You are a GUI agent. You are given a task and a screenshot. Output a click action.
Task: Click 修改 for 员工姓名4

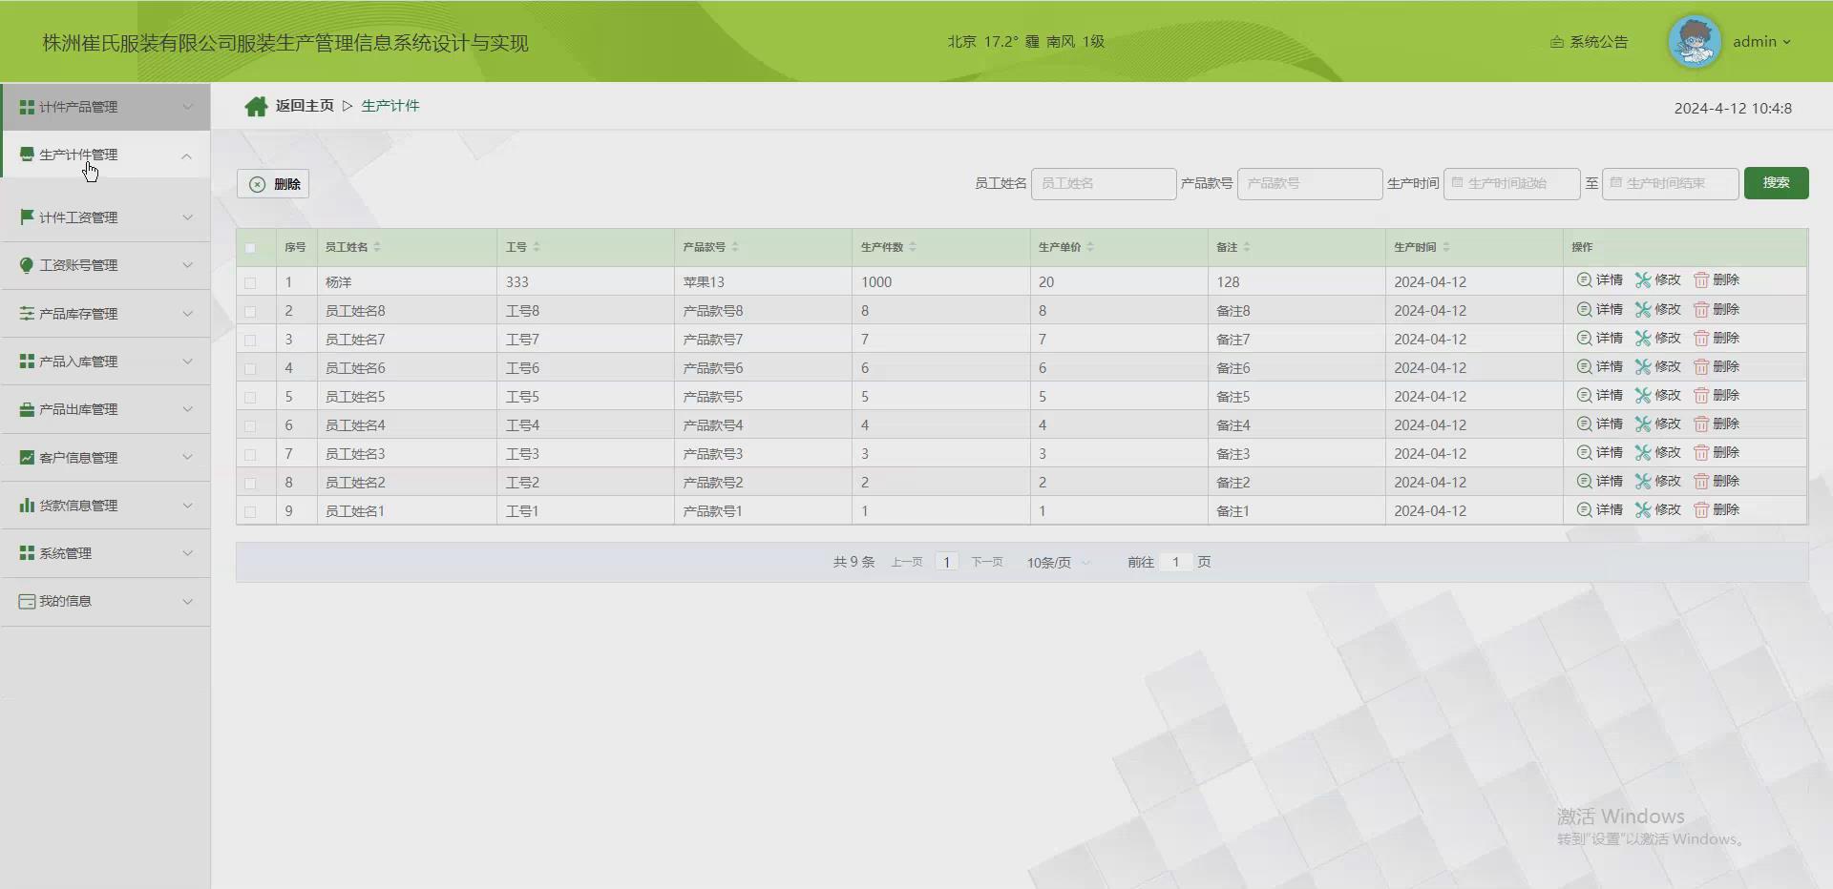pyautogui.click(x=1657, y=424)
